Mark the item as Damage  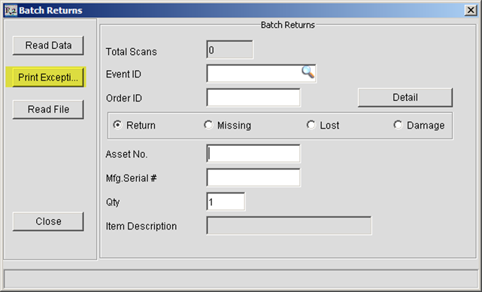398,125
